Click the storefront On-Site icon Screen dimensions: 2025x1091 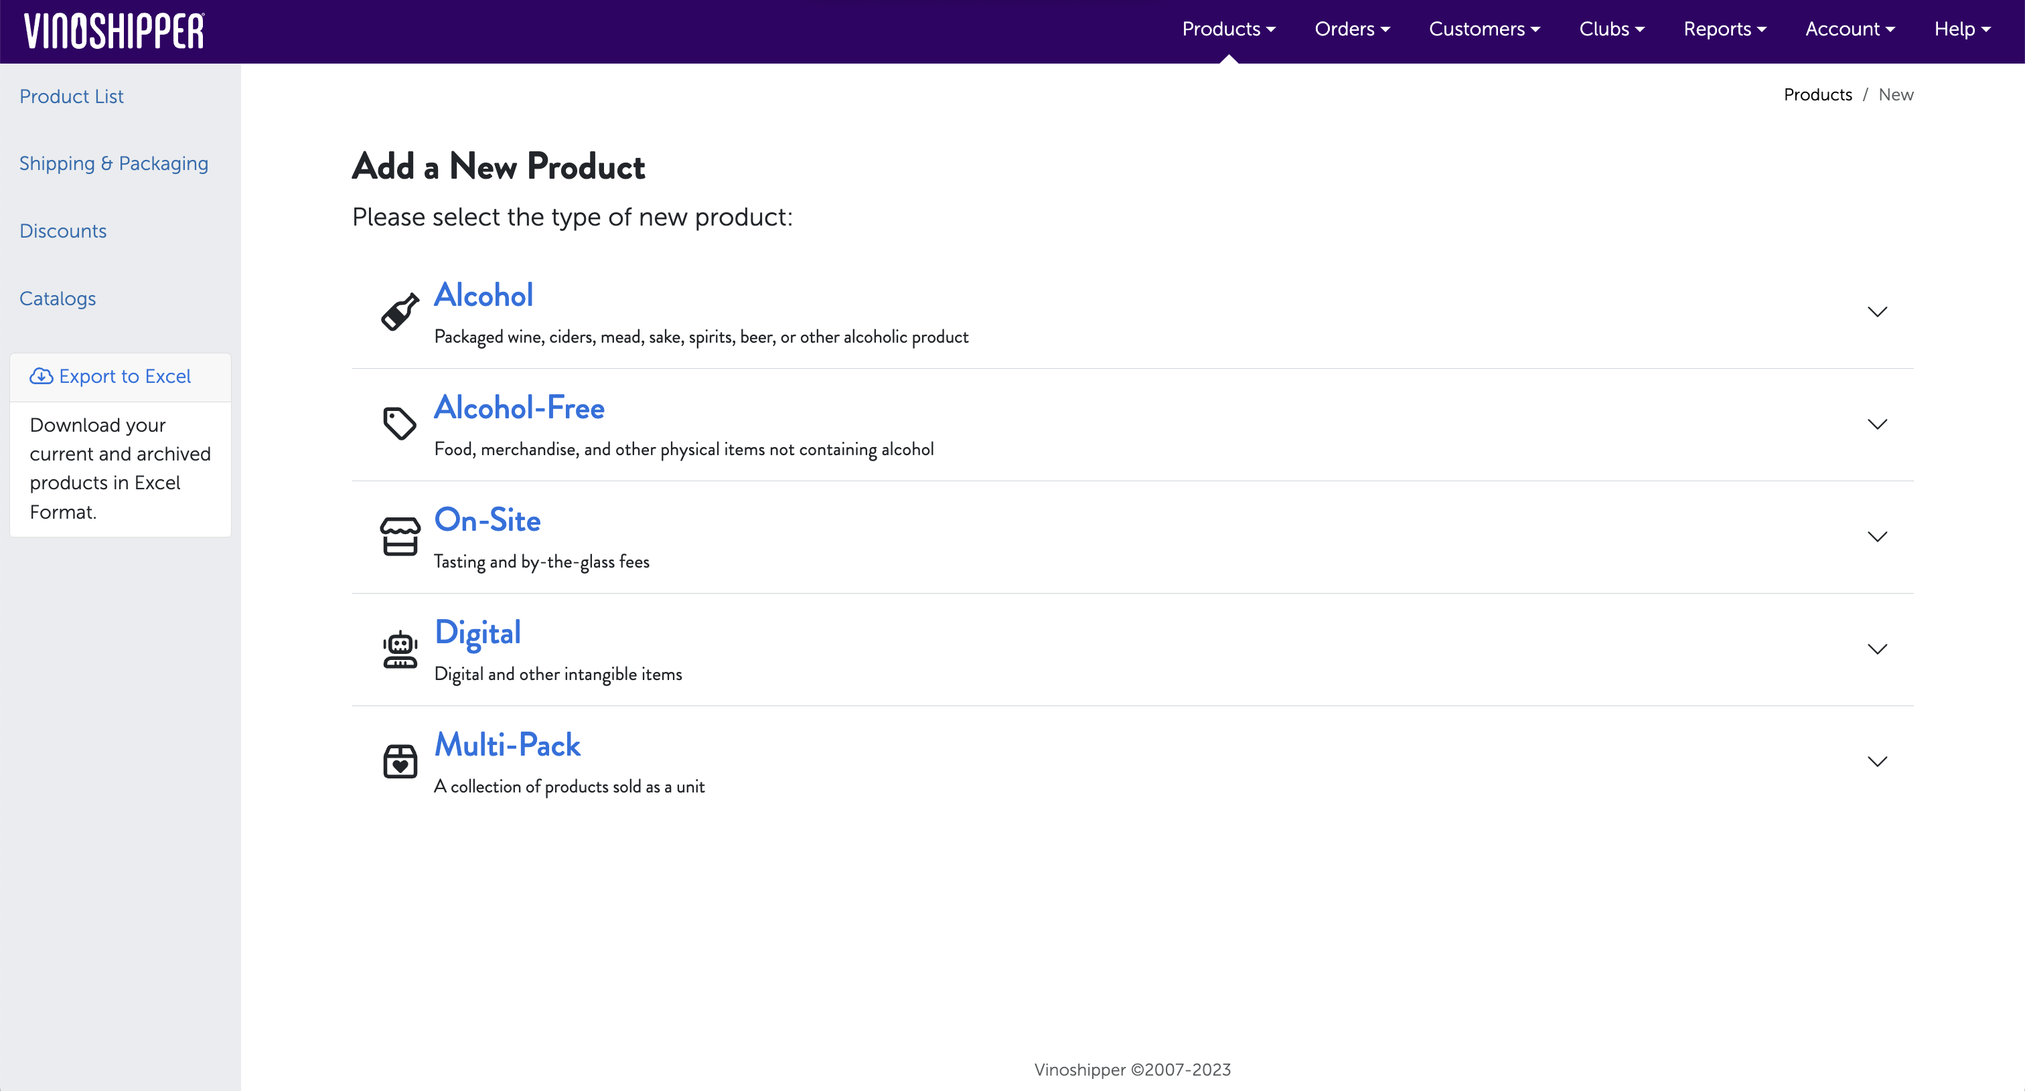(x=399, y=537)
